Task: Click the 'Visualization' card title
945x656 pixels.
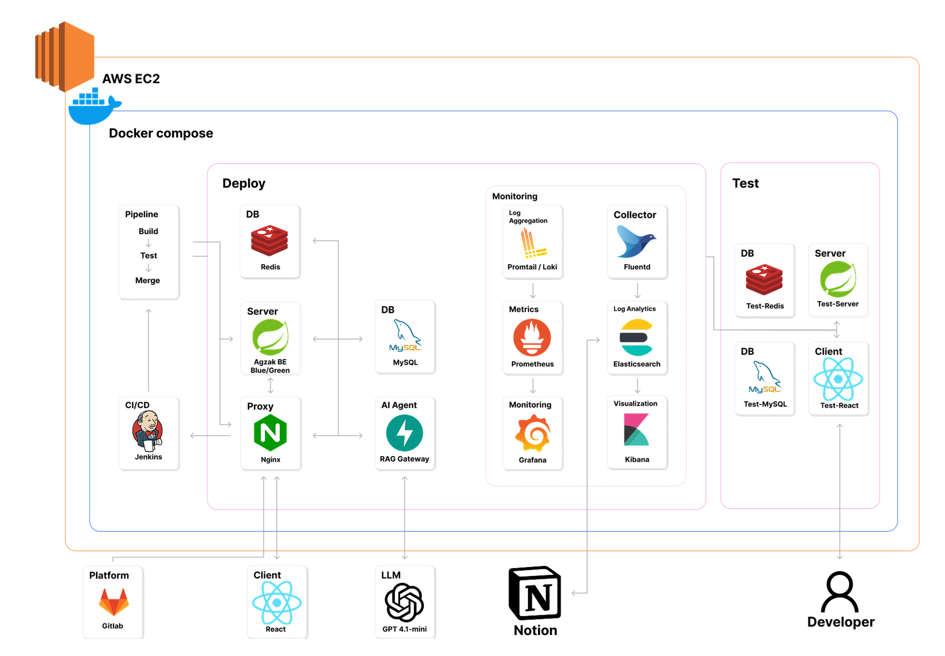Action: [x=635, y=403]
